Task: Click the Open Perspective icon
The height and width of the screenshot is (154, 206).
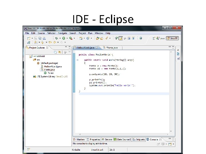Action: tap(154, 38)
